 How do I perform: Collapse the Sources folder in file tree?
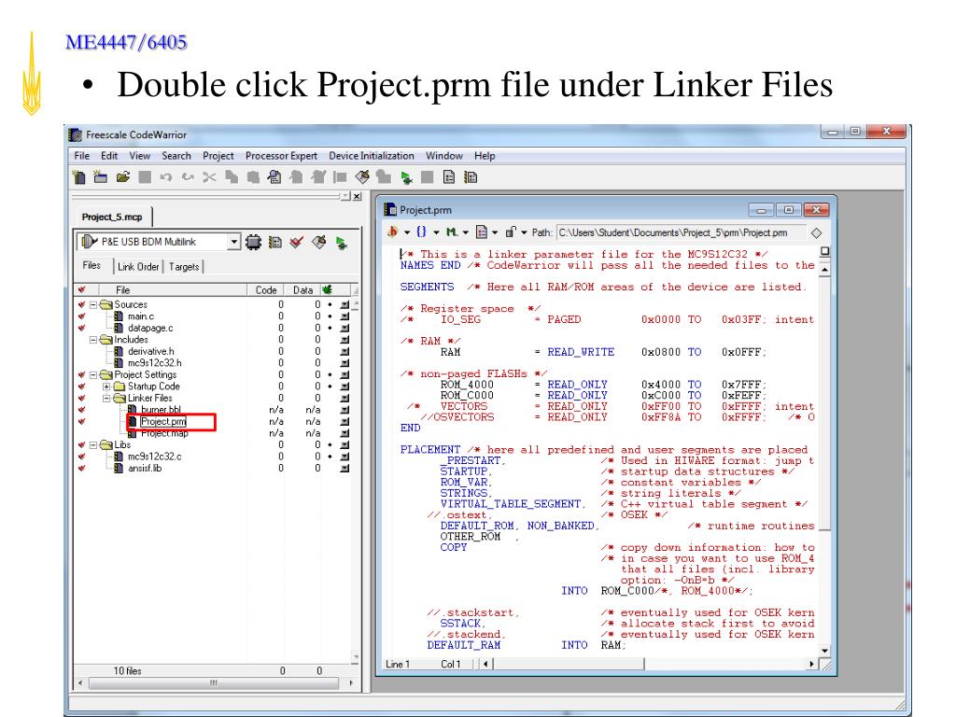(x=93, y=304)
